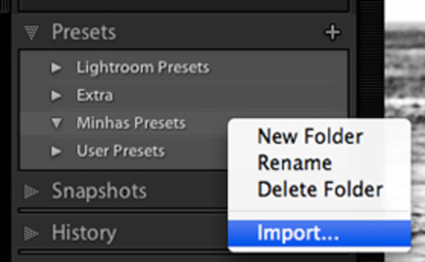Select the Lightroom Presets folder label
The width and height of the screenshot is (425, 262).
[143, 68]
